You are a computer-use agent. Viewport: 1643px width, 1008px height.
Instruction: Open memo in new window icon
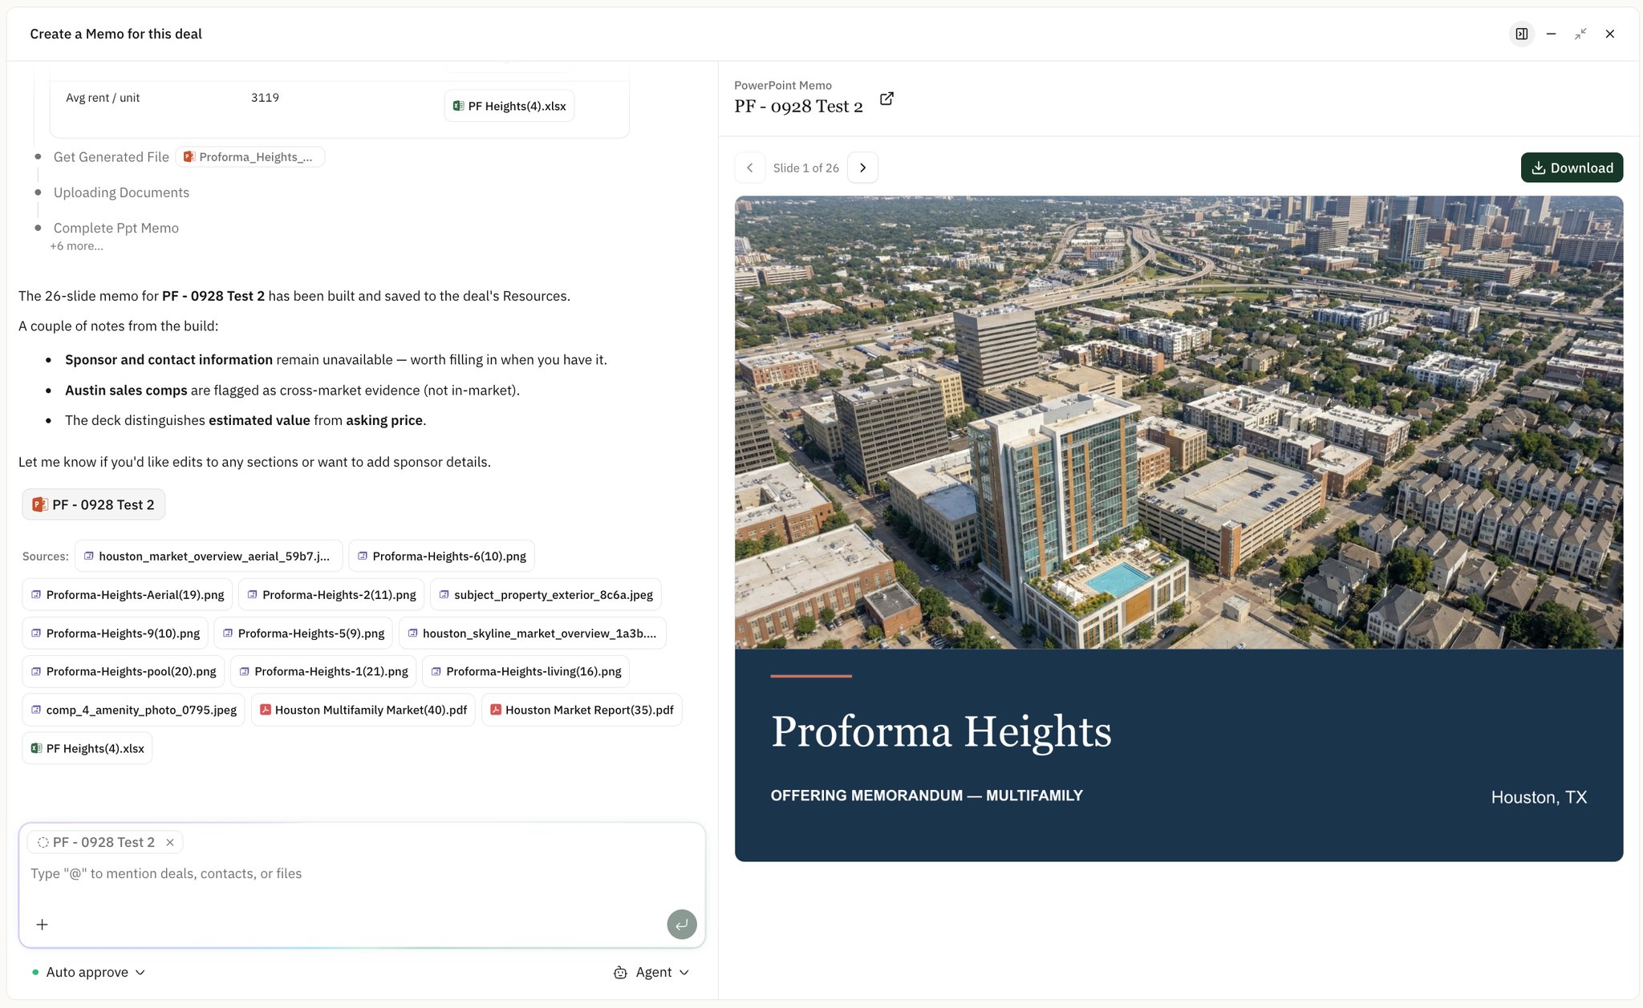(886, 99)
